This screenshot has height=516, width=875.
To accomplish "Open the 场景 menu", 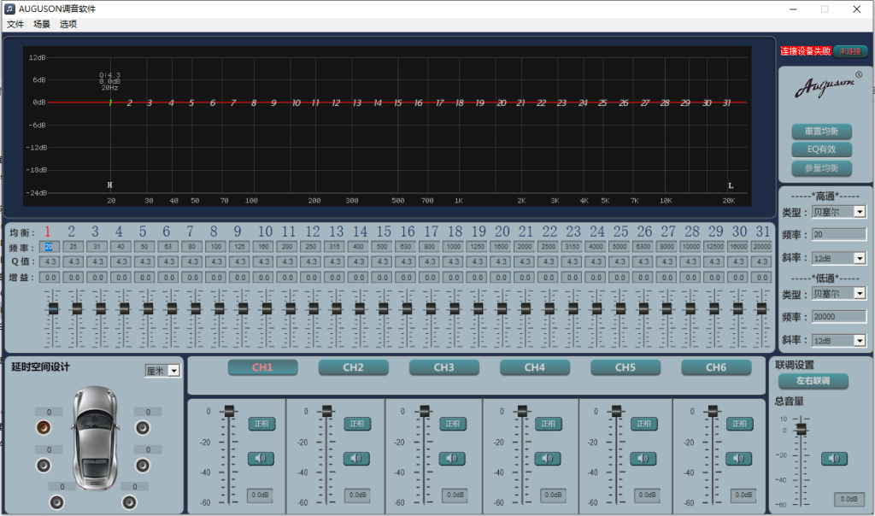I will (42, 24).
